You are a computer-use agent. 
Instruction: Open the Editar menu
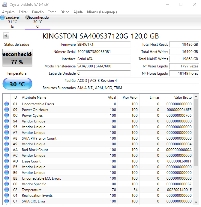coord(23,12)
